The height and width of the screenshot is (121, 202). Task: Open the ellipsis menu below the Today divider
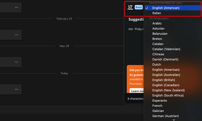tap(16, 90)
